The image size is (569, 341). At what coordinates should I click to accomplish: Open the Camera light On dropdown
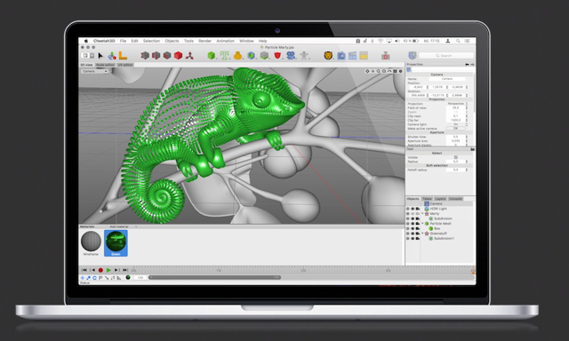456,124
